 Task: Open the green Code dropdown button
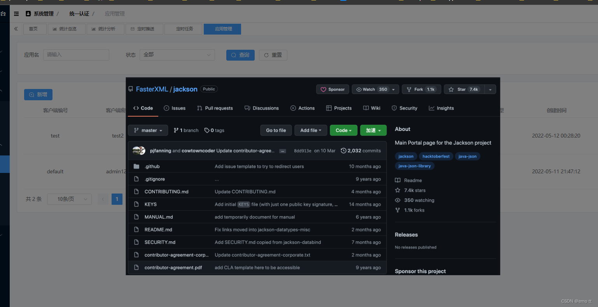click(344, 130)
